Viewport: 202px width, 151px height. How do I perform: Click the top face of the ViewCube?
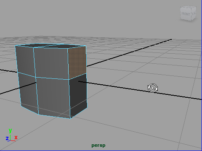(189, 7)
